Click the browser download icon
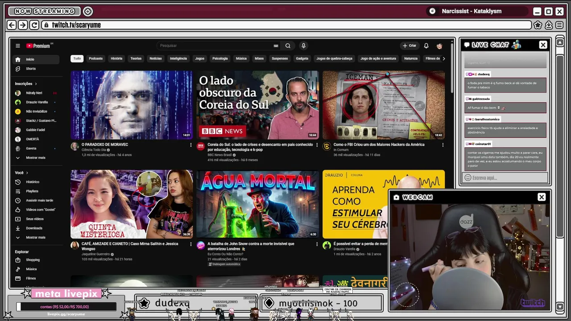The width and height of the screenshot is (571, 321). coord(549,25)
